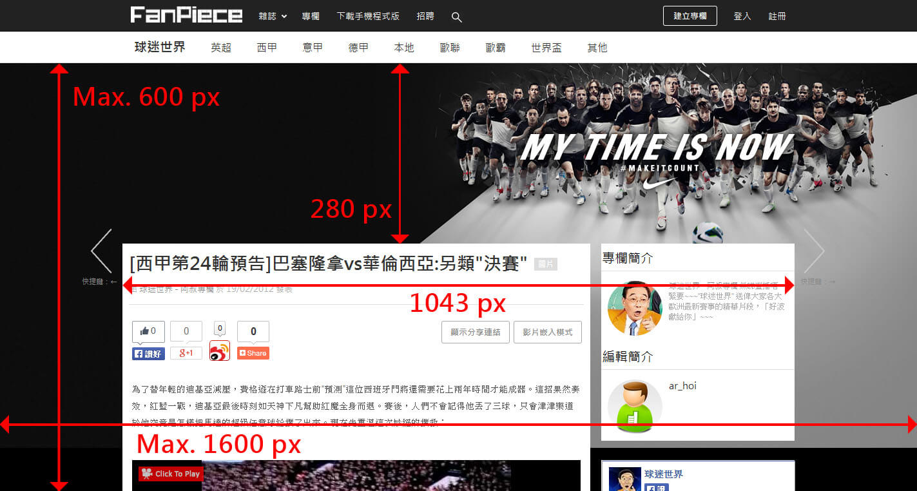Click the 球迷世界 section heading

pyautogui.click(x=160, y=47)
